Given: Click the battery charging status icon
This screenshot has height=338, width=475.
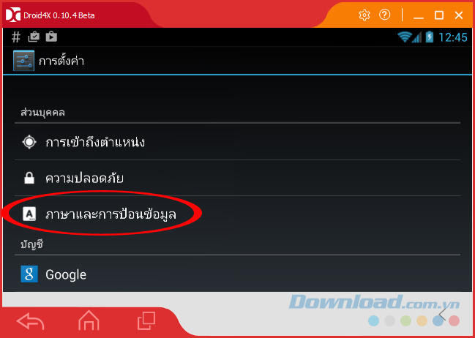Looking at the screenshot, I should (430, 37).
